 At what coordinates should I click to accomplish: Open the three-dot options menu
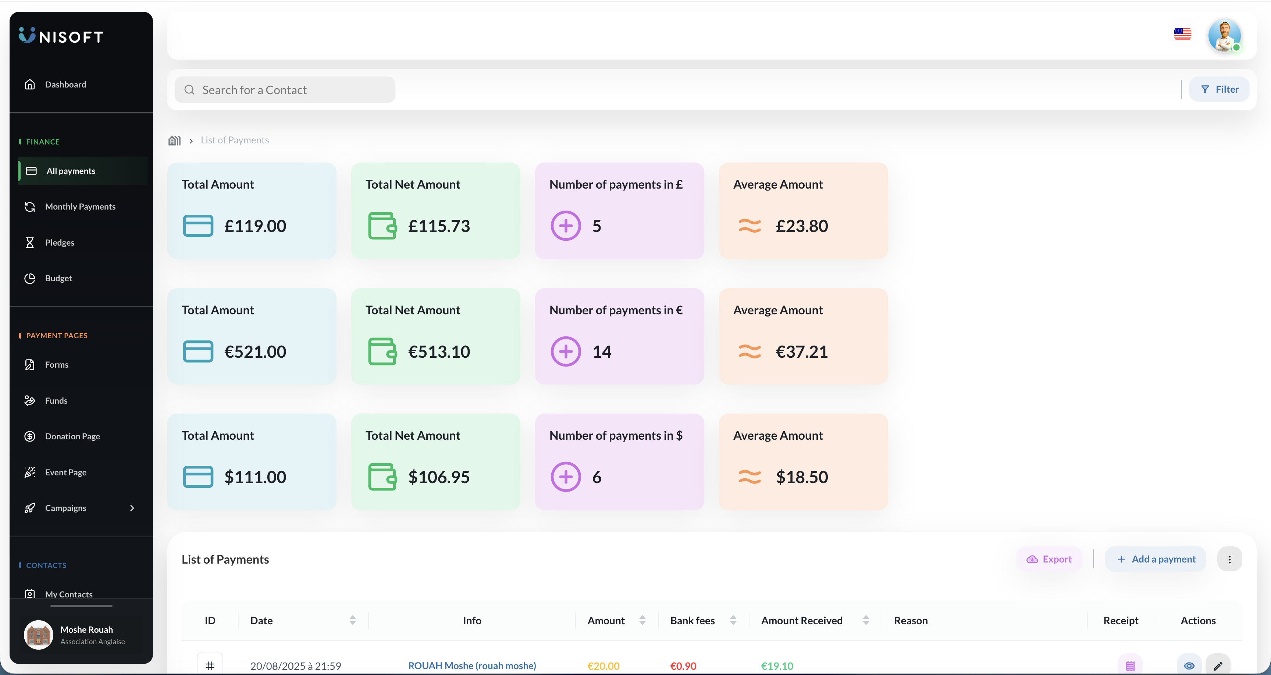coord(1229,559)
